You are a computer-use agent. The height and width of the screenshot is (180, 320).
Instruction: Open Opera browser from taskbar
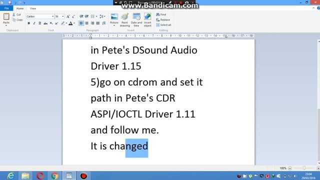click(x=40, y=175)
